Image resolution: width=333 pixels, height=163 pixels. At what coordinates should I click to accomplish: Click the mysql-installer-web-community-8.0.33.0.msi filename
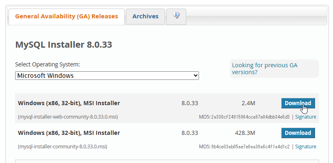(68, 117)
